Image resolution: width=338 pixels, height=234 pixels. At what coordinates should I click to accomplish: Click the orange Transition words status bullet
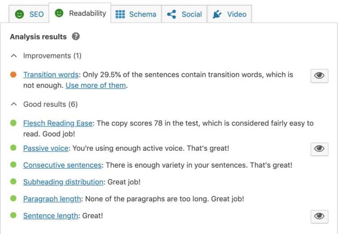(x=13, y=75)
